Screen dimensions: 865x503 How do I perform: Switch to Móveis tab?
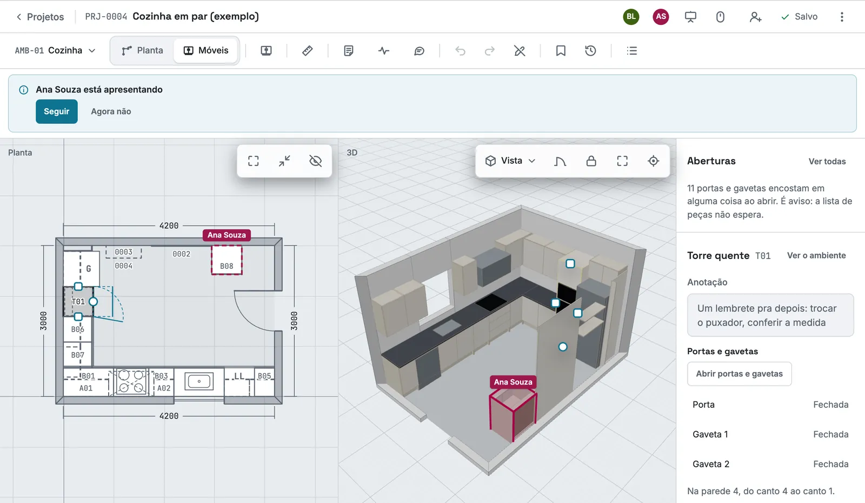206,50
